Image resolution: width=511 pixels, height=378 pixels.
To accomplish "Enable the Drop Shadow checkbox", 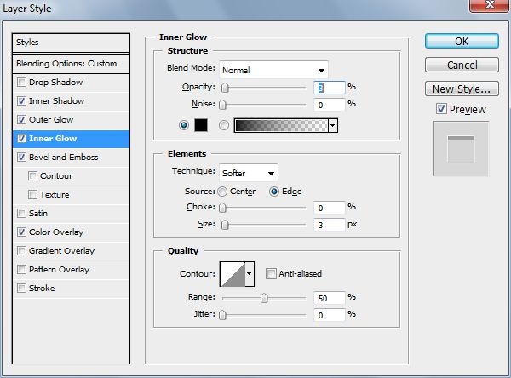I will (x=21, y=82).
